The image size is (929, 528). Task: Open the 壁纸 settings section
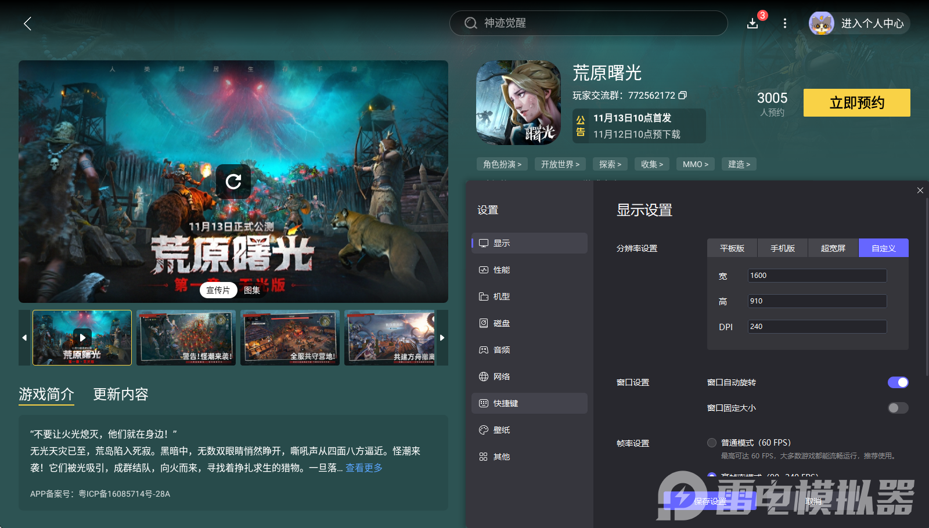pyautogui.click(x=530, y=430)
